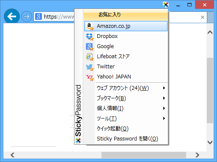Select クイック起動(Q) menu item

126,129
